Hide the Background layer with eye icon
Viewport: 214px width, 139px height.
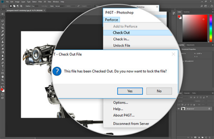point(179,109)
